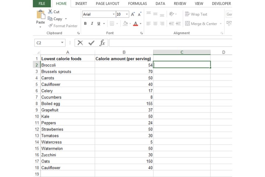The image size is (265, 177).
Task: Open the Font dialog launcher
Action: pyautogui.click(x=141, y=33)
